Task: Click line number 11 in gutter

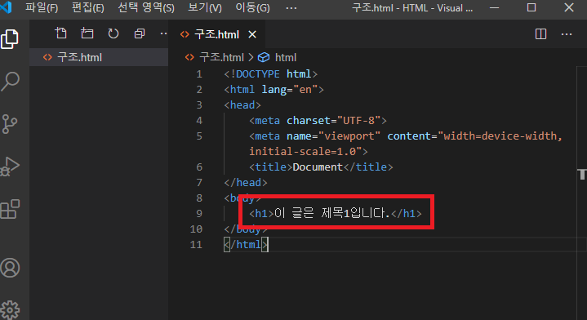Action: [196, 244]
